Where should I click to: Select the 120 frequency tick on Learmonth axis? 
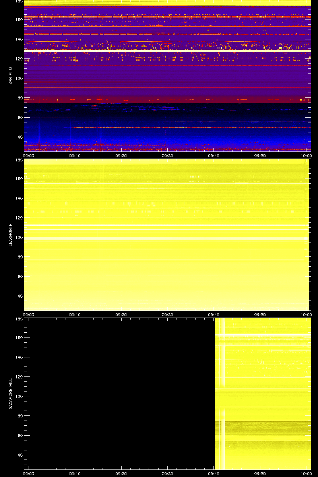19,218
